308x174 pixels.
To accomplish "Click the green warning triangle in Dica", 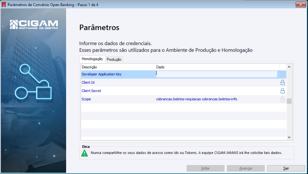I will pos(84,153).
